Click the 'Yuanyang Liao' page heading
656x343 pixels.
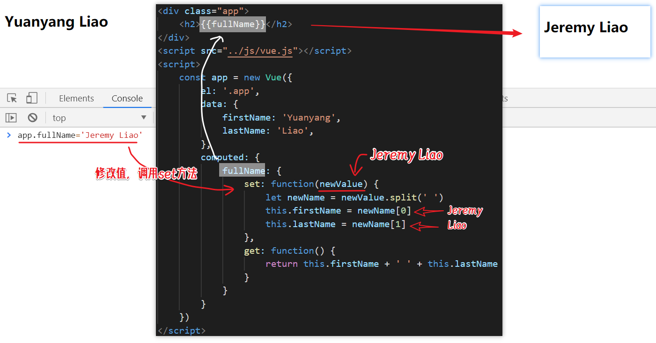pos(56,21)
